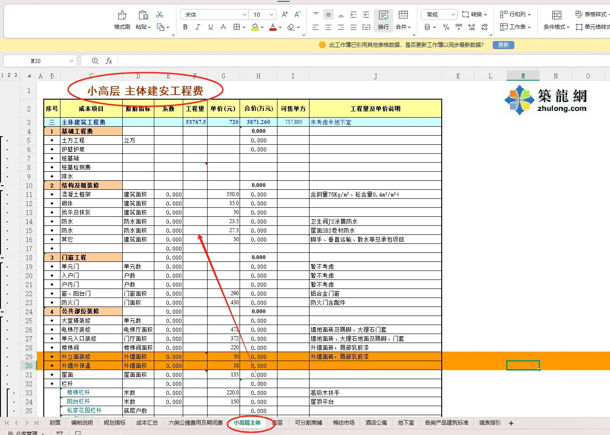The image size is (610, 435).
Task: Click the thousands separator icon
Action: coord(459,27)
